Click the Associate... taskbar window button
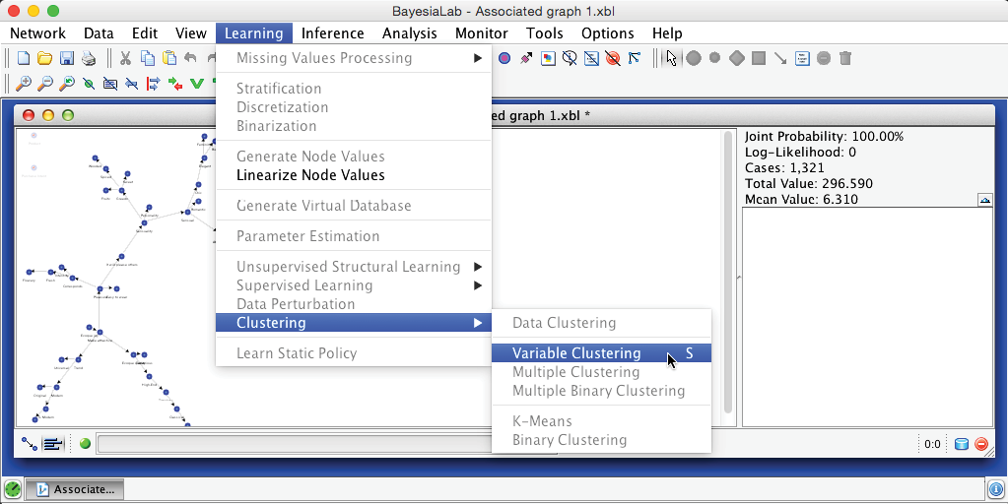1008x504 pixels. [x=75, y=488]
